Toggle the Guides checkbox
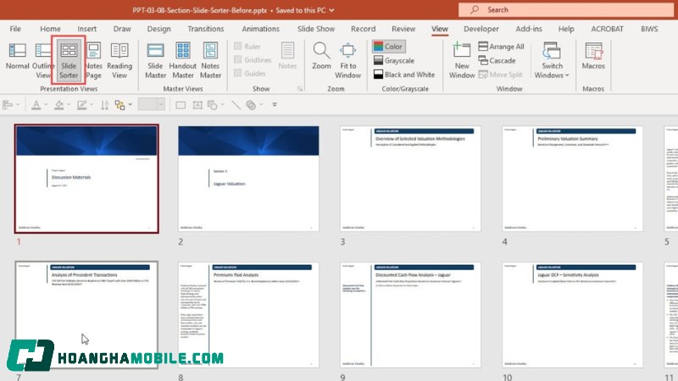This screenshot has width=678, height=381. (238, 73)
